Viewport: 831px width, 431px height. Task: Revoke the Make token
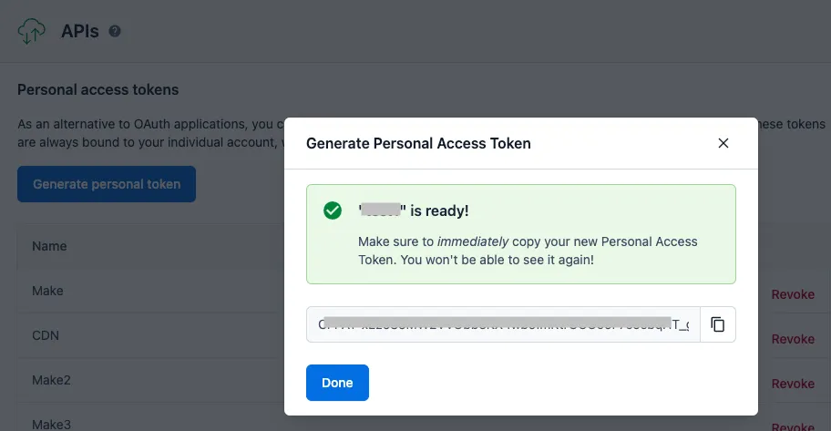point(793,294)
